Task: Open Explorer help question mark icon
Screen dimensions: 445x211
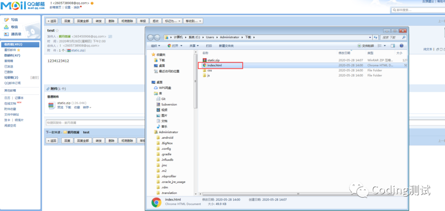Action: (402, 46)
